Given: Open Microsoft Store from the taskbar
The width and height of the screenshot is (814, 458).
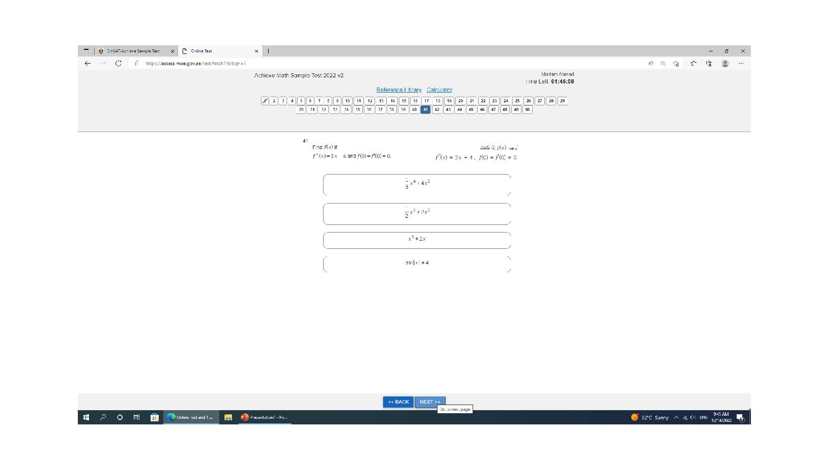Looking at the screenshot, I should coord(155,417).
